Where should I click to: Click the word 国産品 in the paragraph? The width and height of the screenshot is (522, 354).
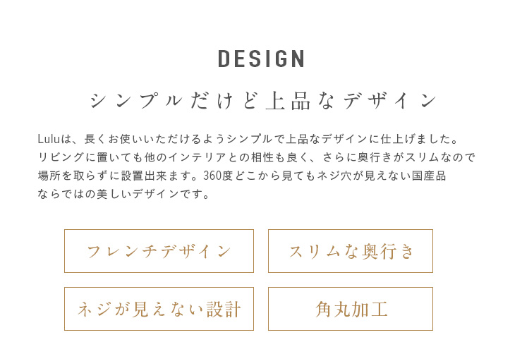coord(429,176)
